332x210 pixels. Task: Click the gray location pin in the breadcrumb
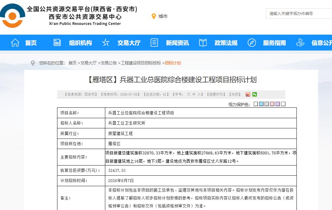point(33,63)
